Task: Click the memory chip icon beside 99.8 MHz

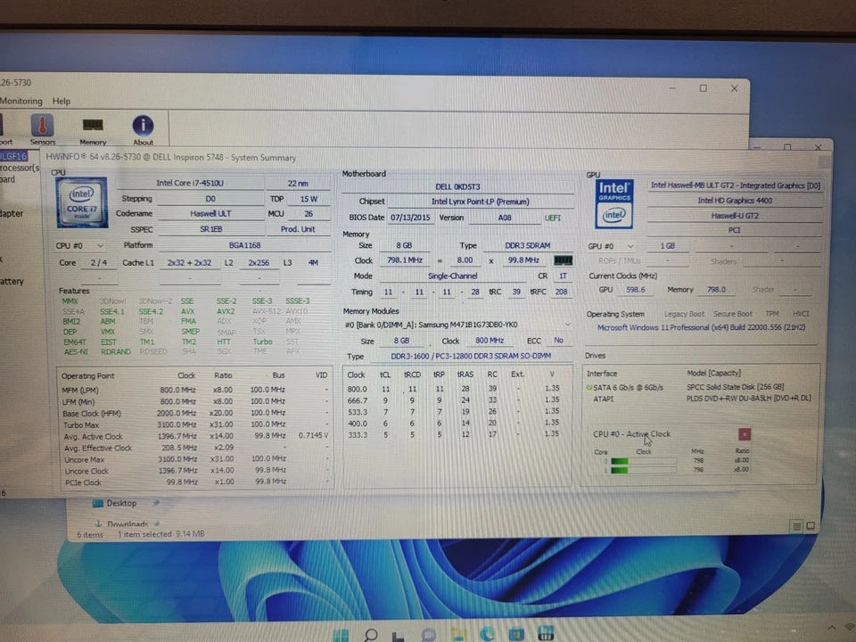Action: (563, 259)
